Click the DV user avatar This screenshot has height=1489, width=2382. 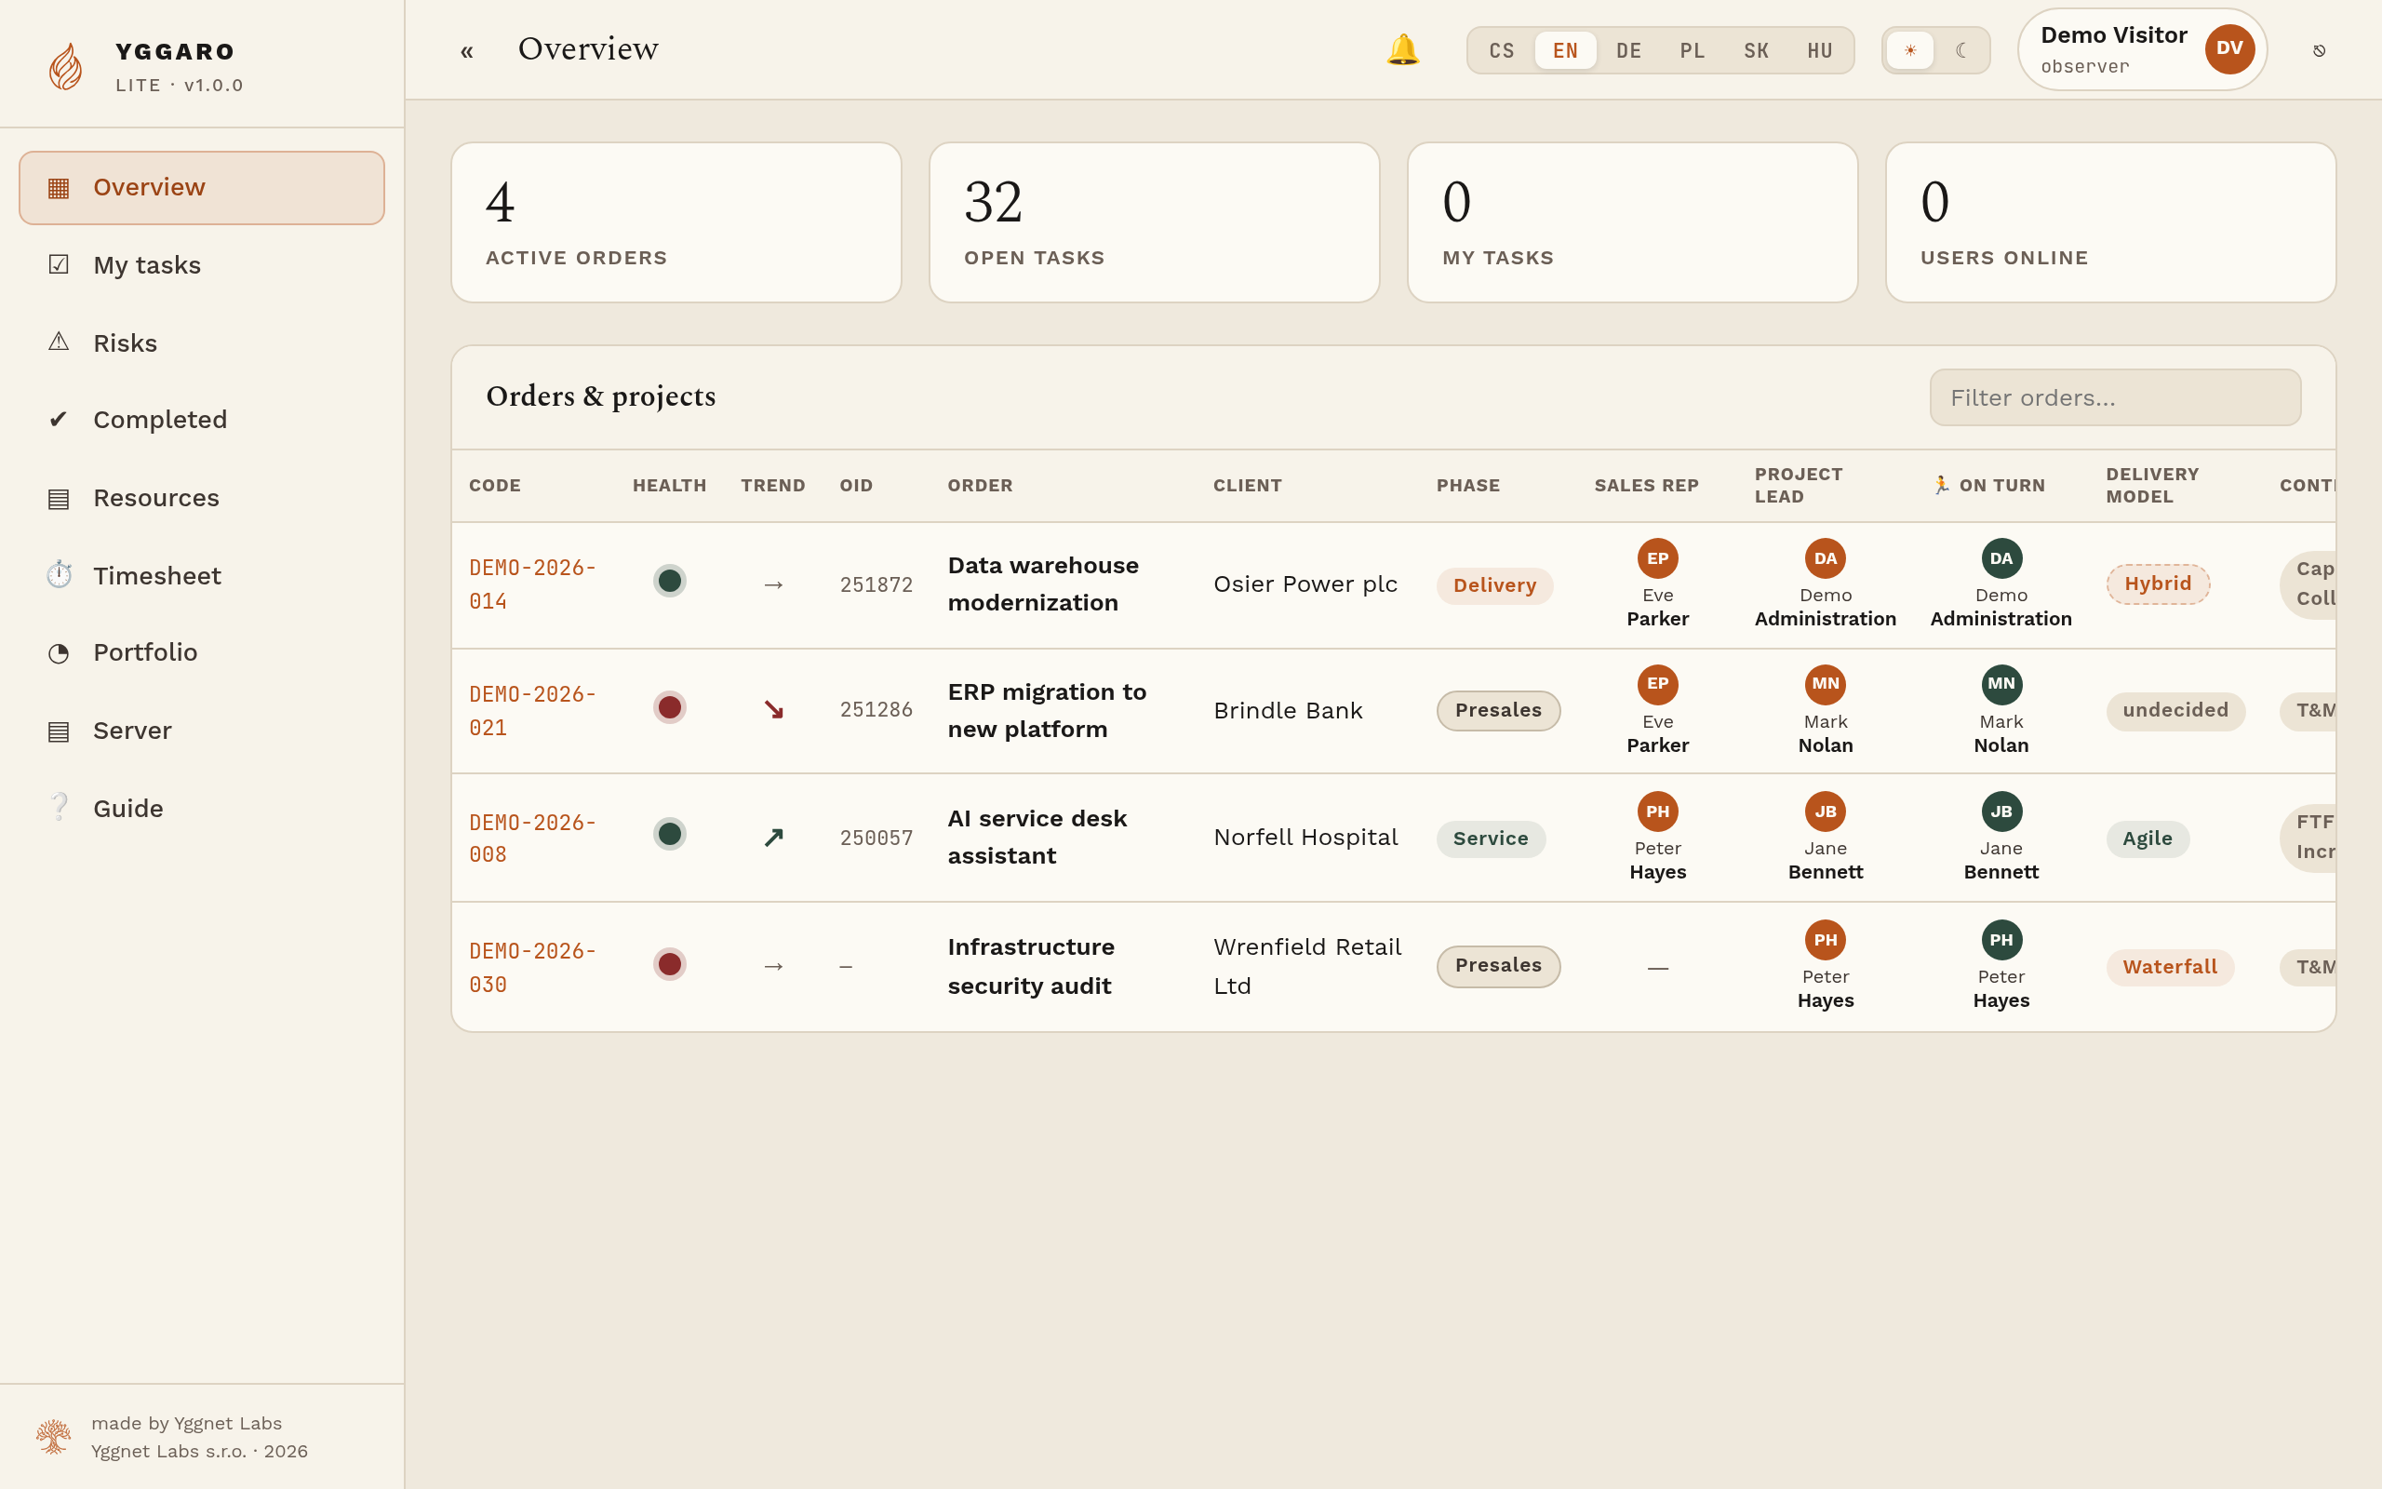pos(2229,49)
